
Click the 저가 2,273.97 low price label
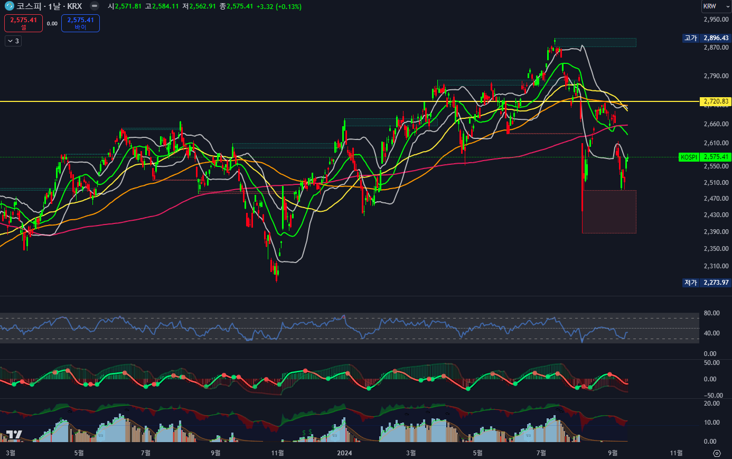pos(707,283)
